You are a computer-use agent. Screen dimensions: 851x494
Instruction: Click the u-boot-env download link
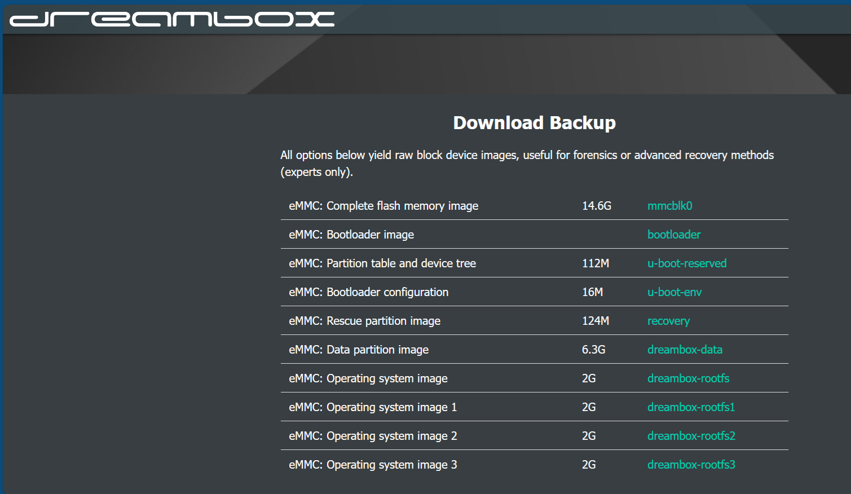click(674, 292)
